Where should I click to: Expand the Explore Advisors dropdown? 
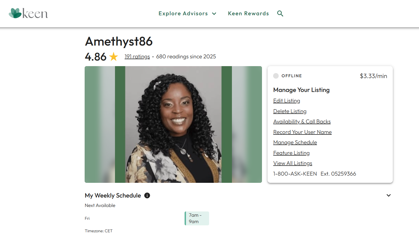coord(187,13)
